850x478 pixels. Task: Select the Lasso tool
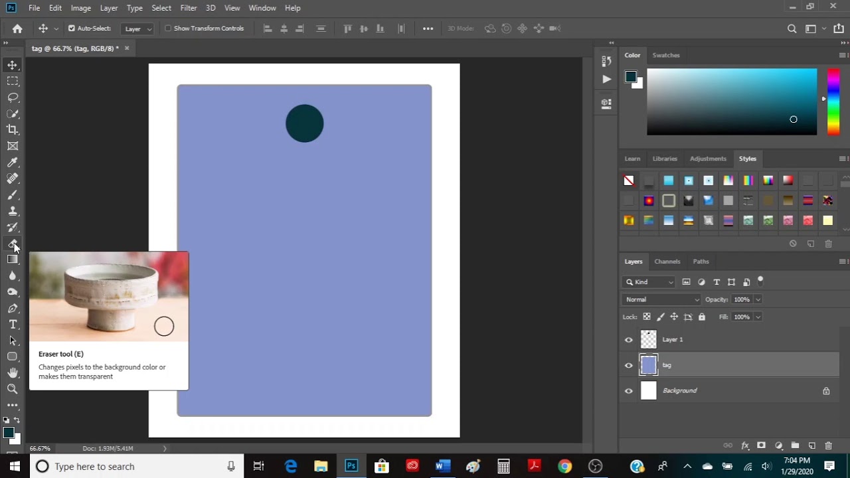tap(13, 97)
